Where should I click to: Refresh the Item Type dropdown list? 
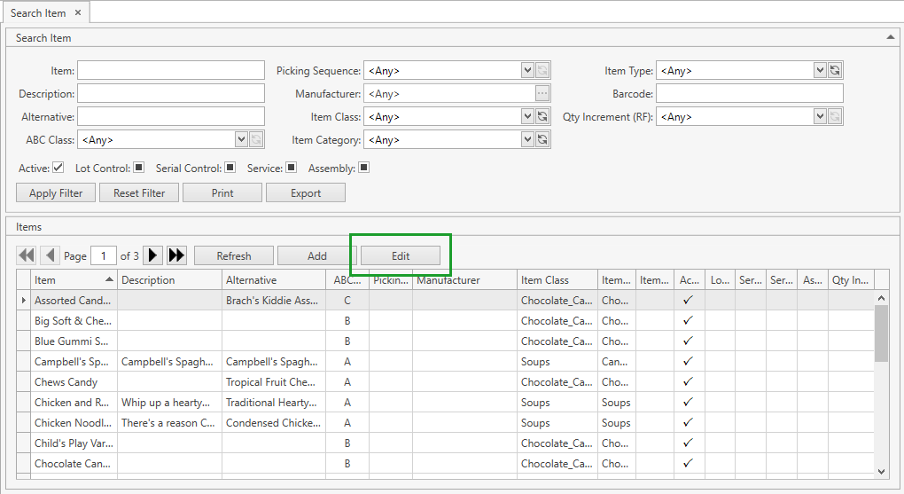click(835, 70)
